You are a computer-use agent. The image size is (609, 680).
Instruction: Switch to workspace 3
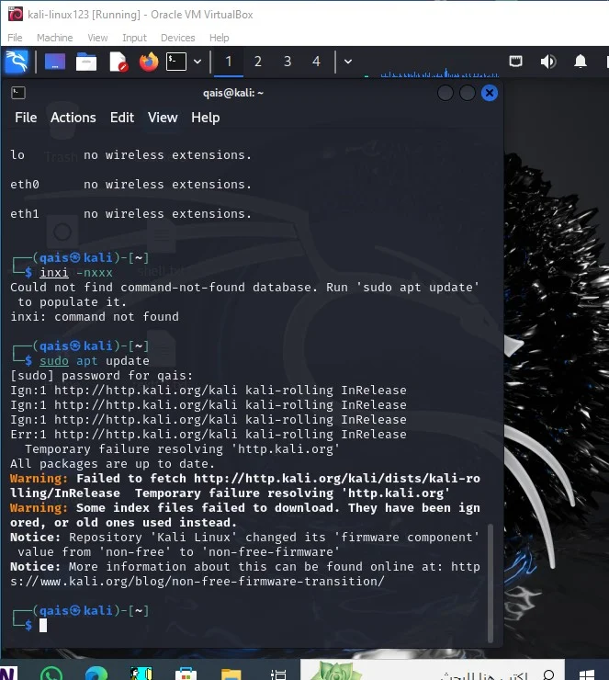pyautogui.click(x=288, y=62)
